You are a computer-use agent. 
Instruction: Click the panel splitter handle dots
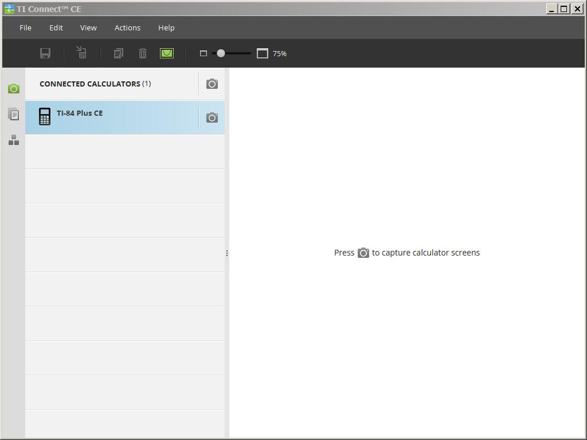[x=227, y=253]
